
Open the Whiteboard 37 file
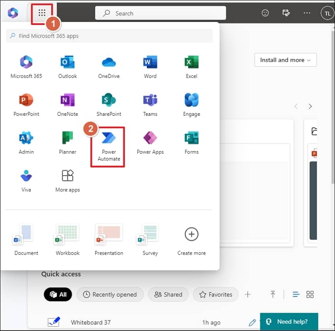click(91, 322)
